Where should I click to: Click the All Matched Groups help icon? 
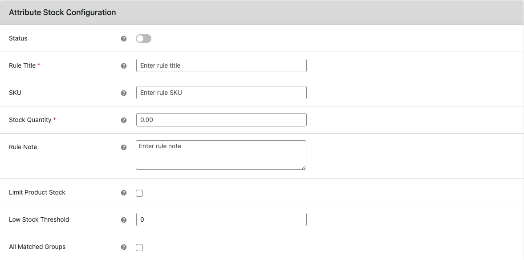pyautogui.click(x=124, y=247)
